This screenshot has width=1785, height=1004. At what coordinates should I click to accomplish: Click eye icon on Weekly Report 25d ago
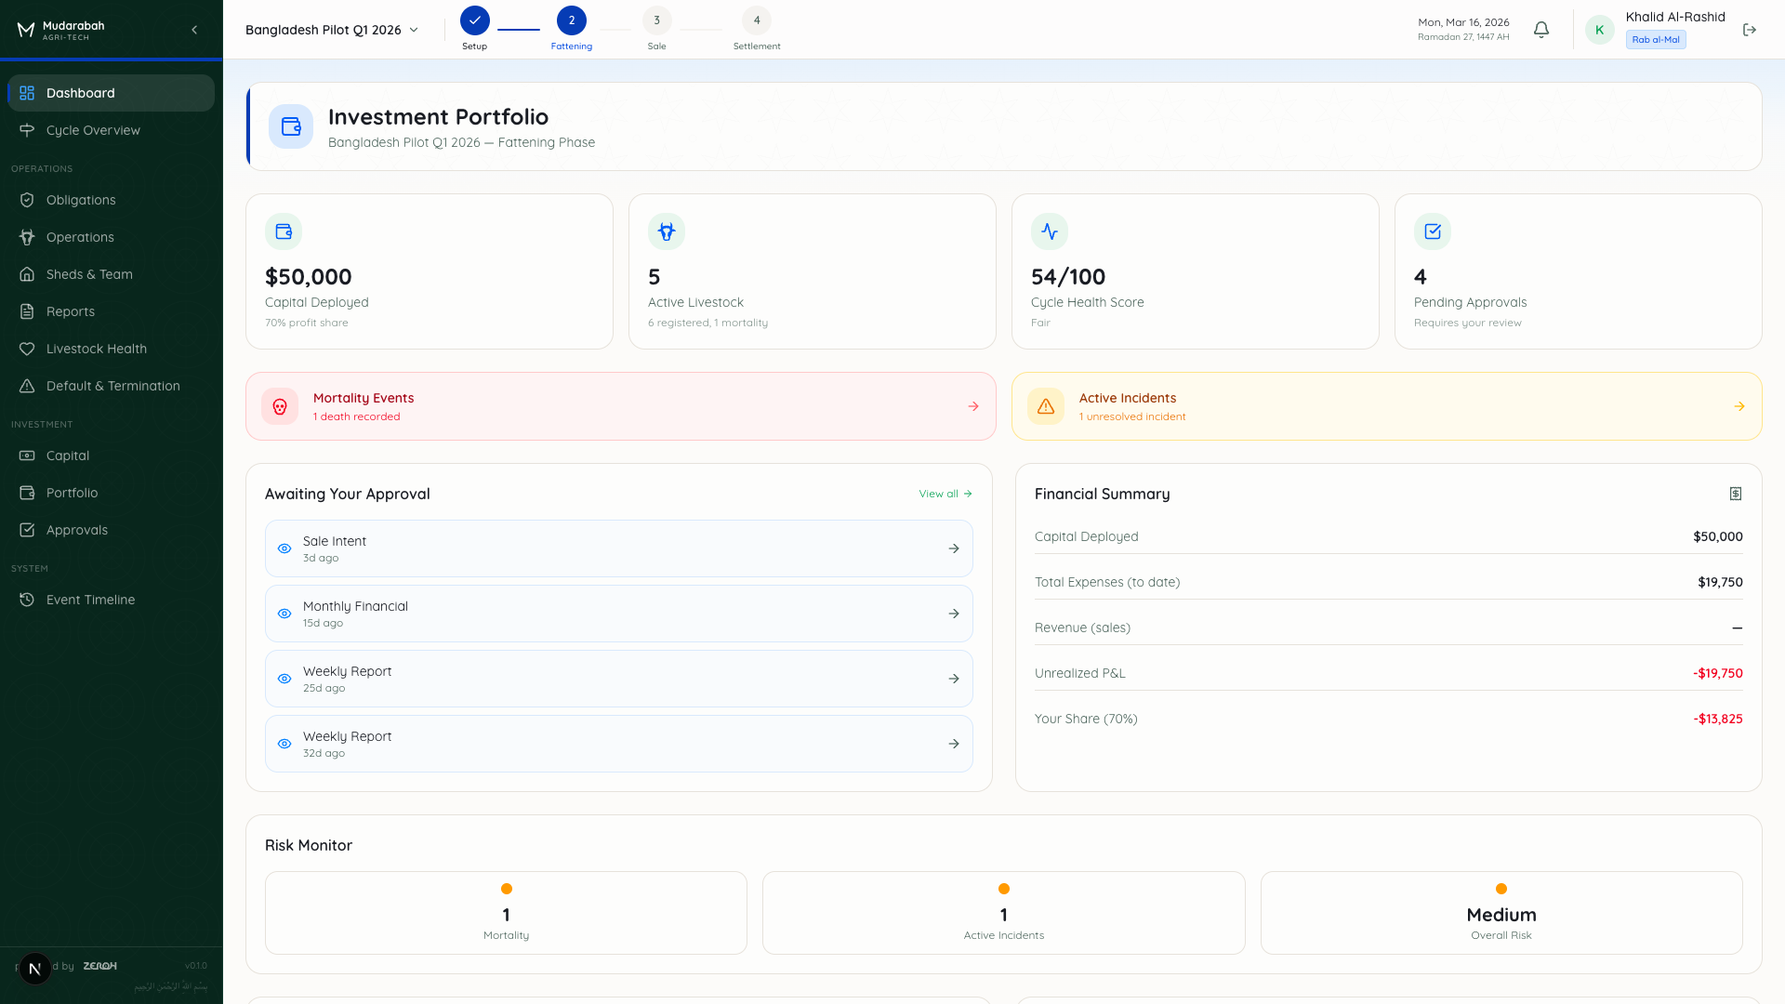(284, 679)
